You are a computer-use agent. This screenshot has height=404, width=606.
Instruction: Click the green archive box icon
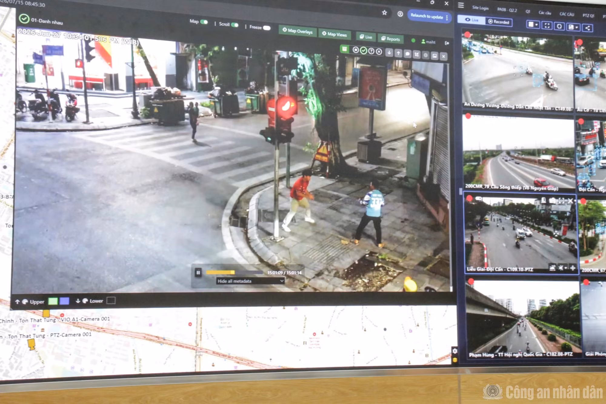point(345,49)
